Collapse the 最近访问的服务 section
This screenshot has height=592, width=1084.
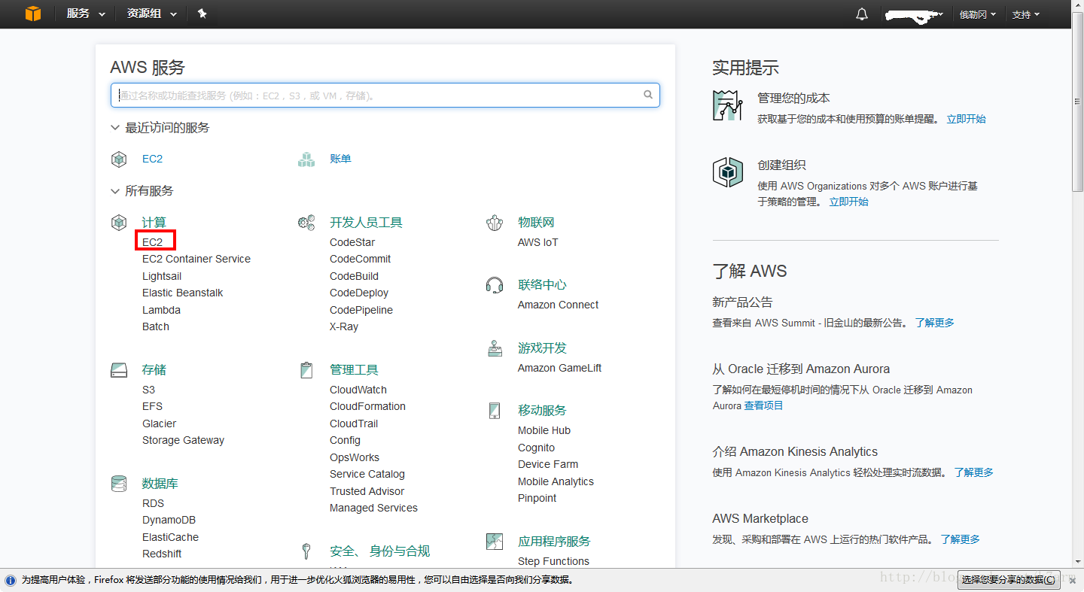tap(160, 128)
